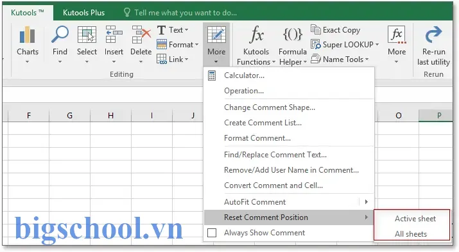Open the Name Tools dropdown arrow

click(x=367, y=59)
